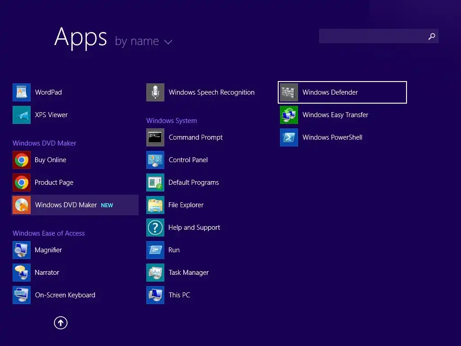
Task: Launch the Windows Speech Recognition microphone icon
Action: [x=155, y=92]
